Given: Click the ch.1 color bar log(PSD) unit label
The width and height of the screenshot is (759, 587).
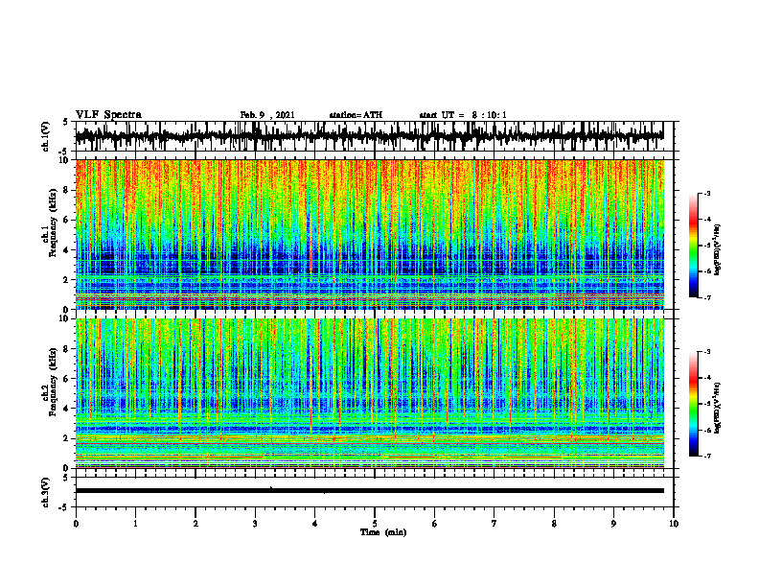Looking at the screenshot, I should 719,249.
